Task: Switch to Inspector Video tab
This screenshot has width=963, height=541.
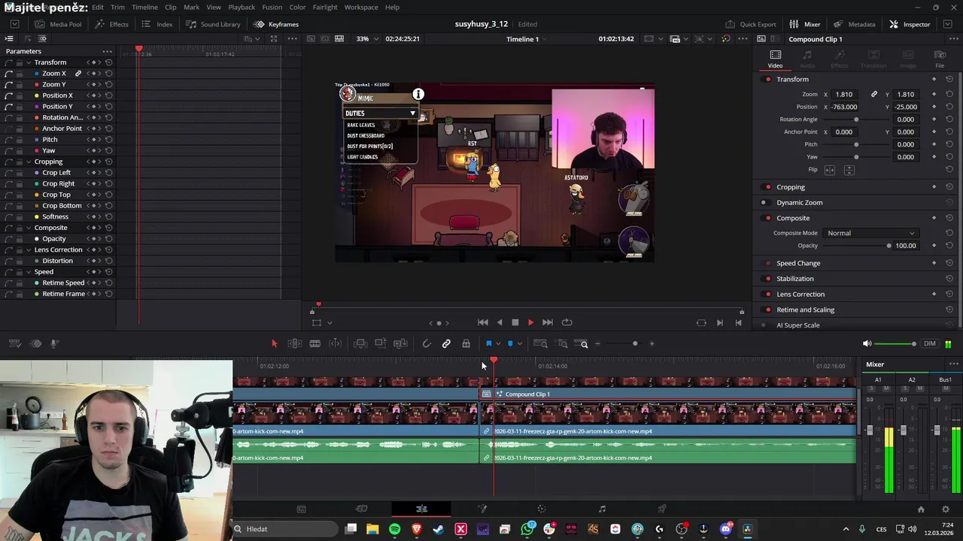Action: [775, 59]
